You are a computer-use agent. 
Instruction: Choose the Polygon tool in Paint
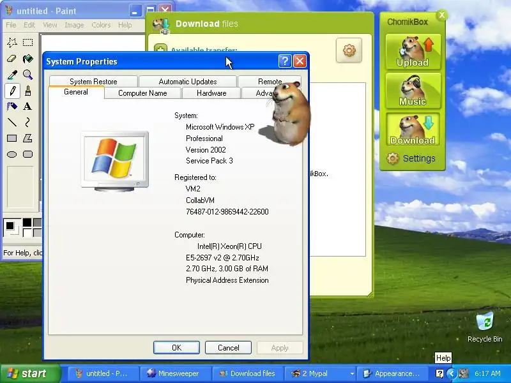click(x=28, y=139)
